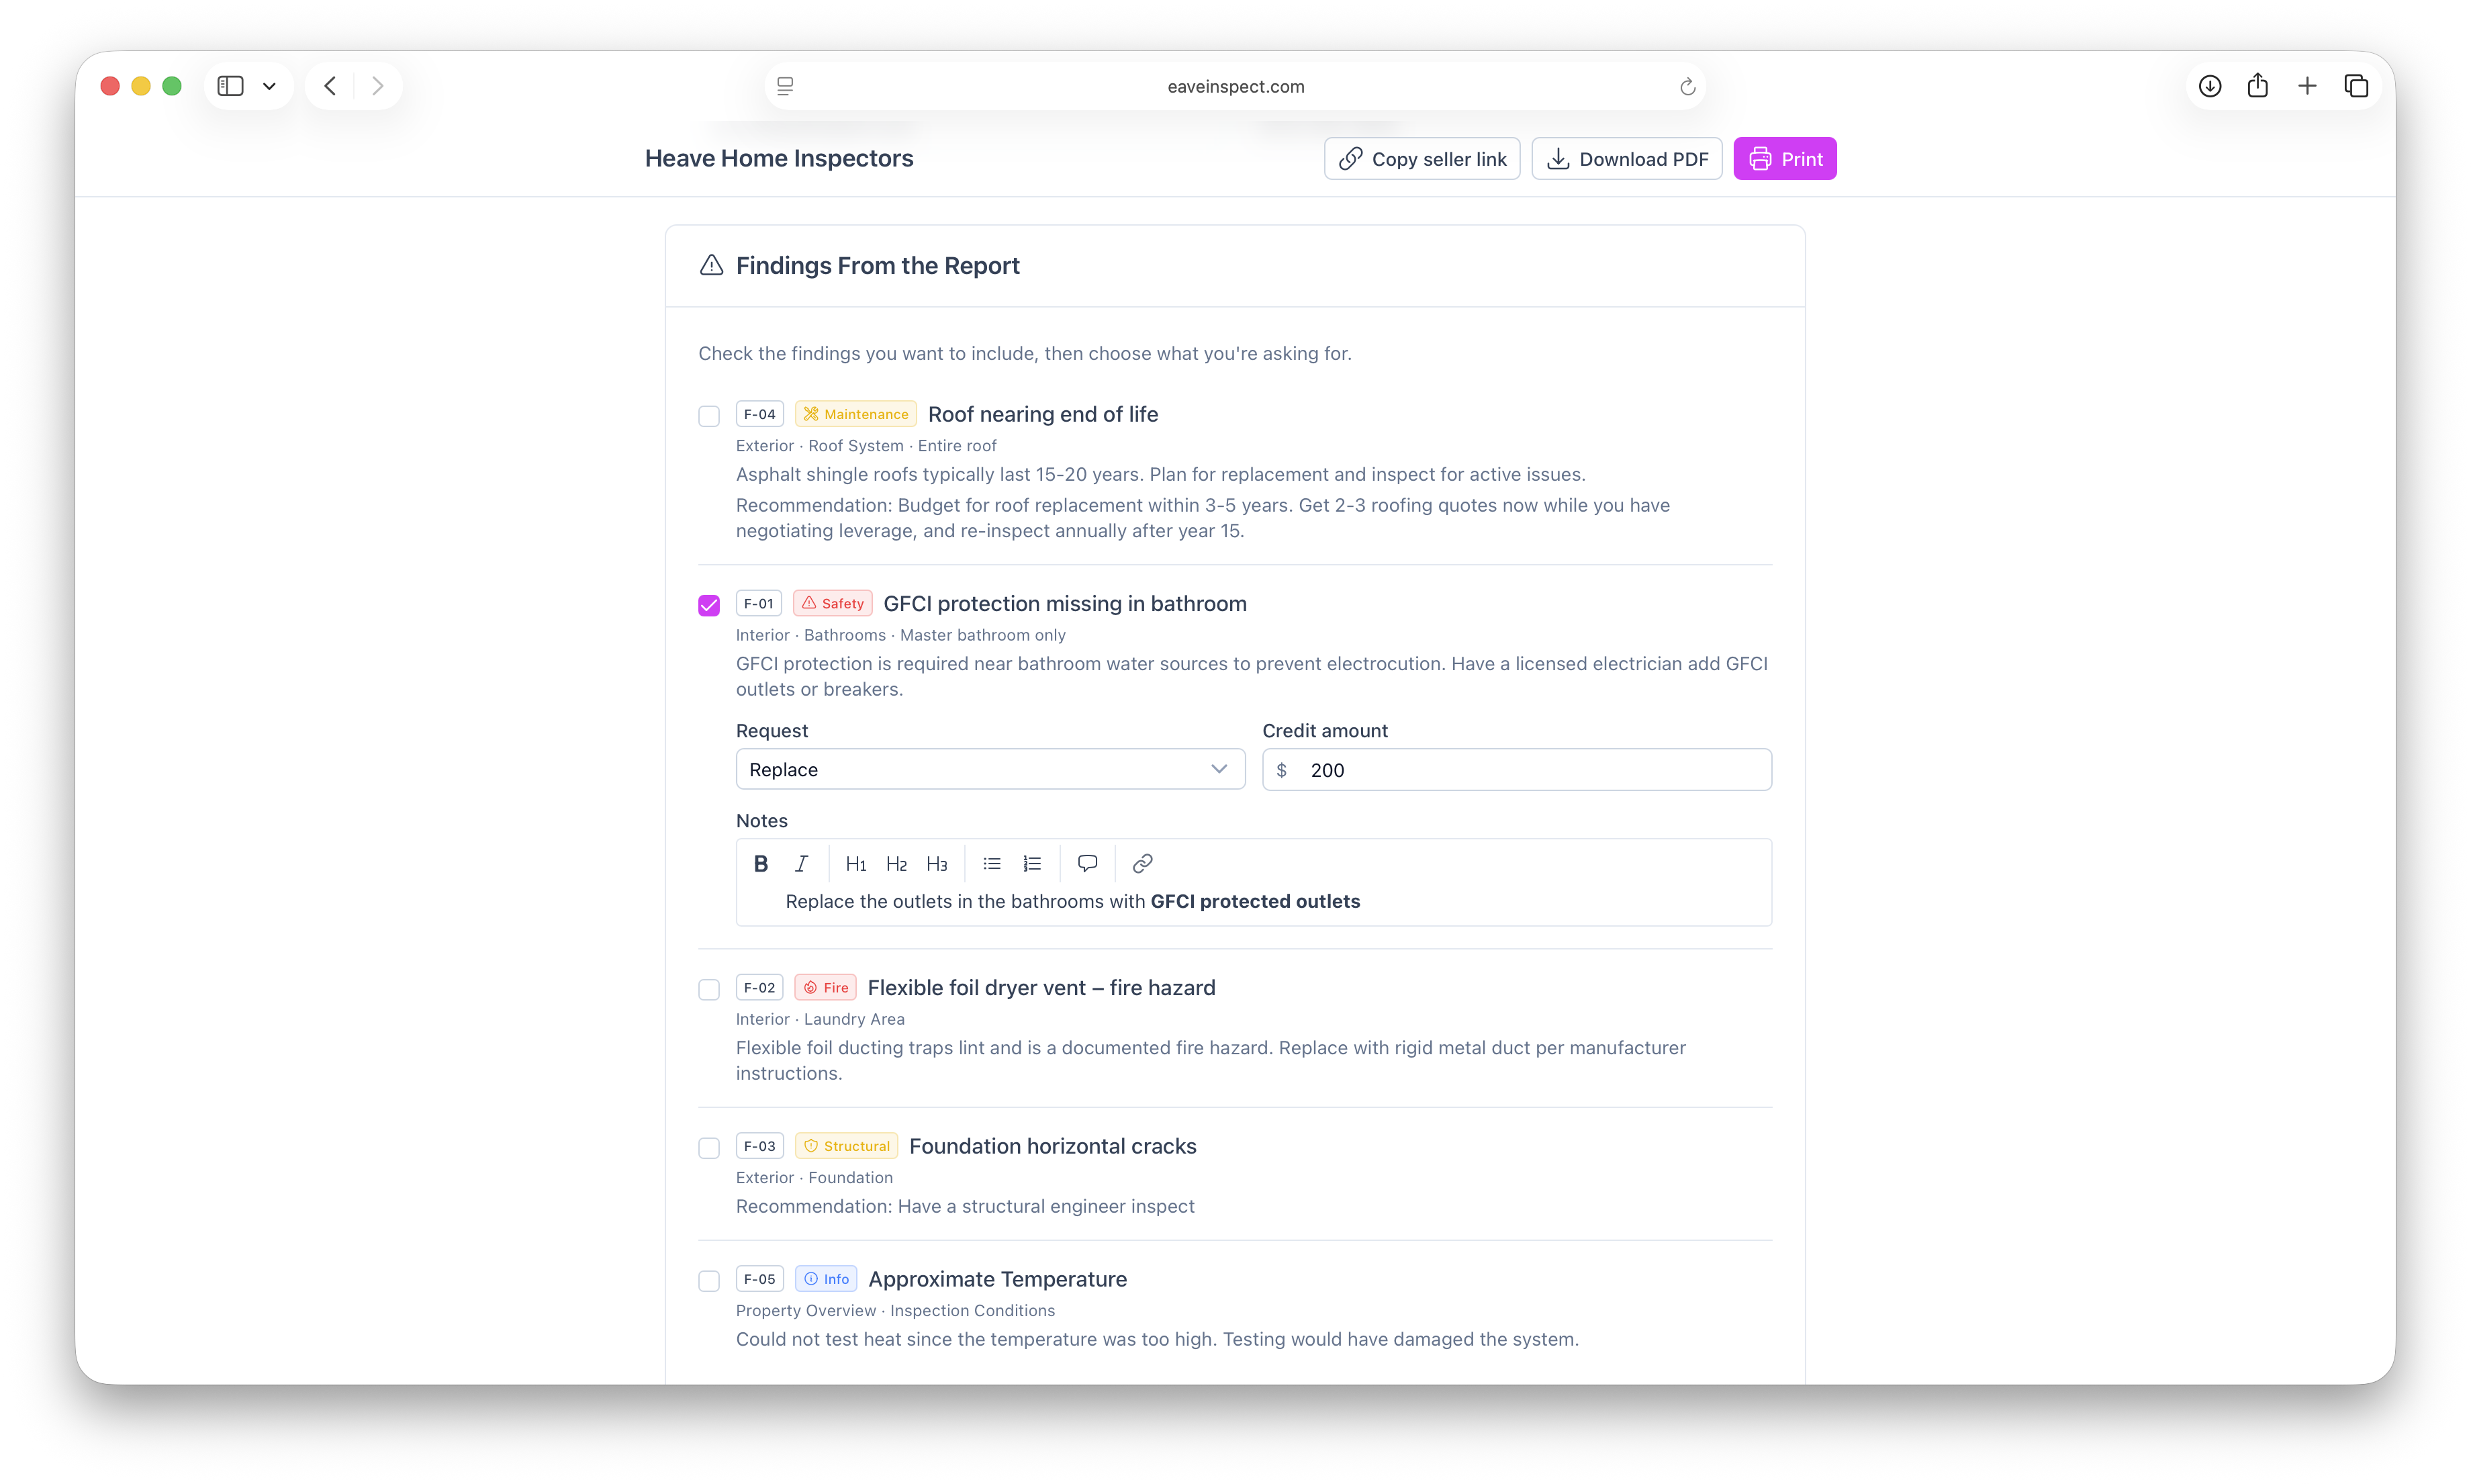The width and height of the screenshot is (2471, 1484).
Task: Expand the sidebar options chevron
Action: [269, 86]
